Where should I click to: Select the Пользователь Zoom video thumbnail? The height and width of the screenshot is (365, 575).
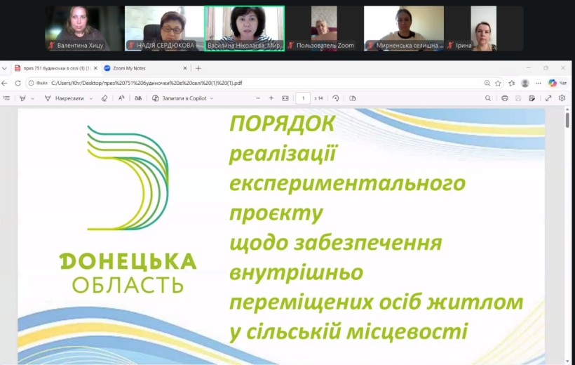(x=324, y=28)
